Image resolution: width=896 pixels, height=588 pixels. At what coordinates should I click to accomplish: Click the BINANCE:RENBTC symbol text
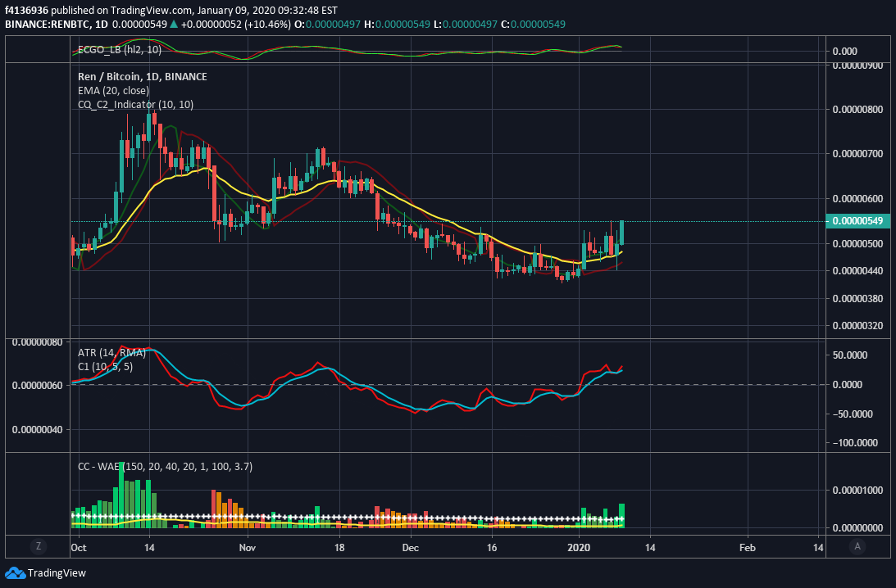(x=47, y=25)
